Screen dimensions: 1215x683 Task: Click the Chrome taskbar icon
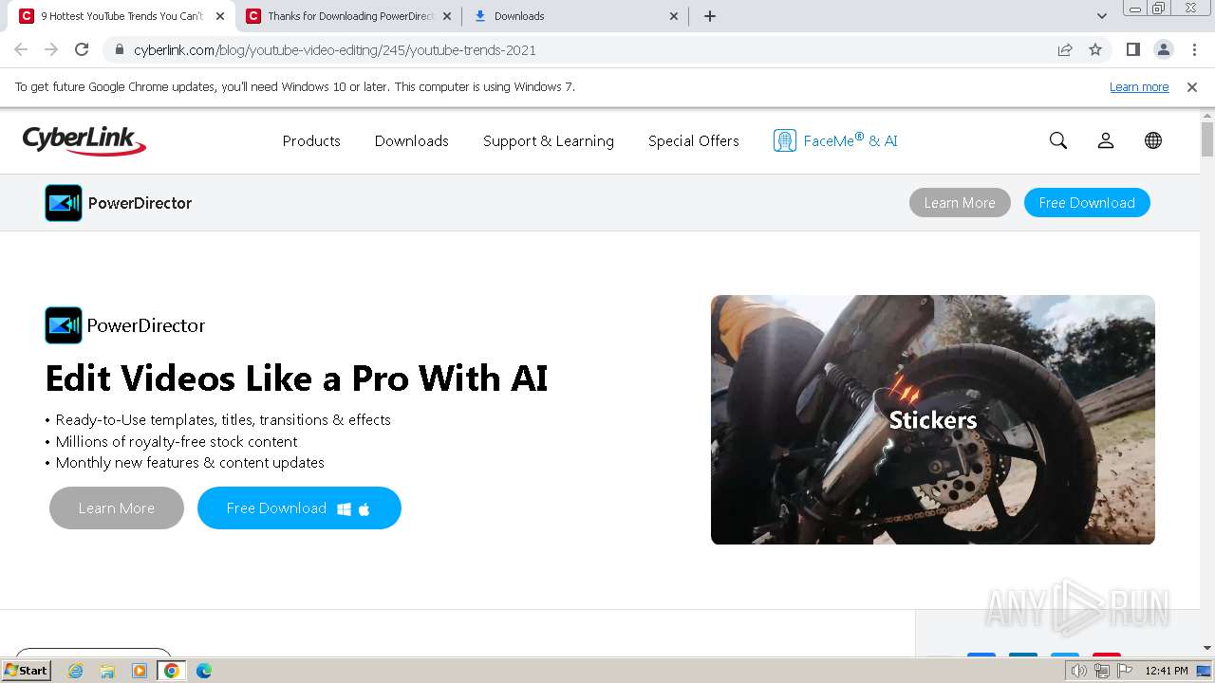(x=172, y=671)
